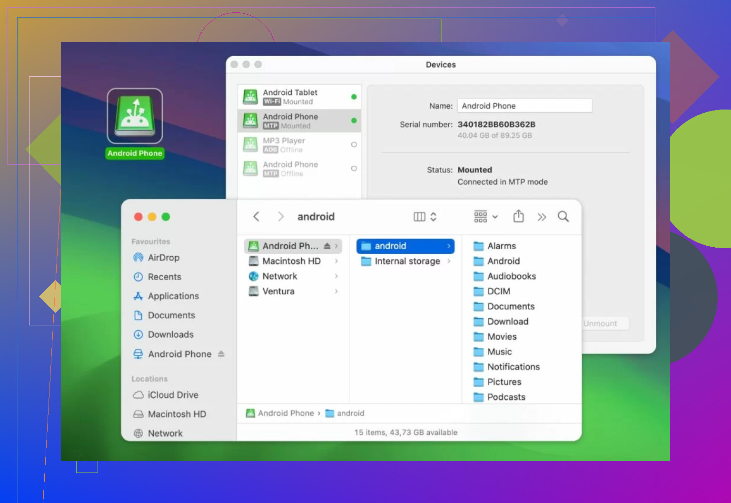The height and width of the screenshot is (503, 731).
Task: Go back in Finder
Action: [256, 217]
